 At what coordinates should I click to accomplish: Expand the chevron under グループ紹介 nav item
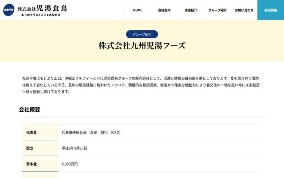click(x=217, y=14)
